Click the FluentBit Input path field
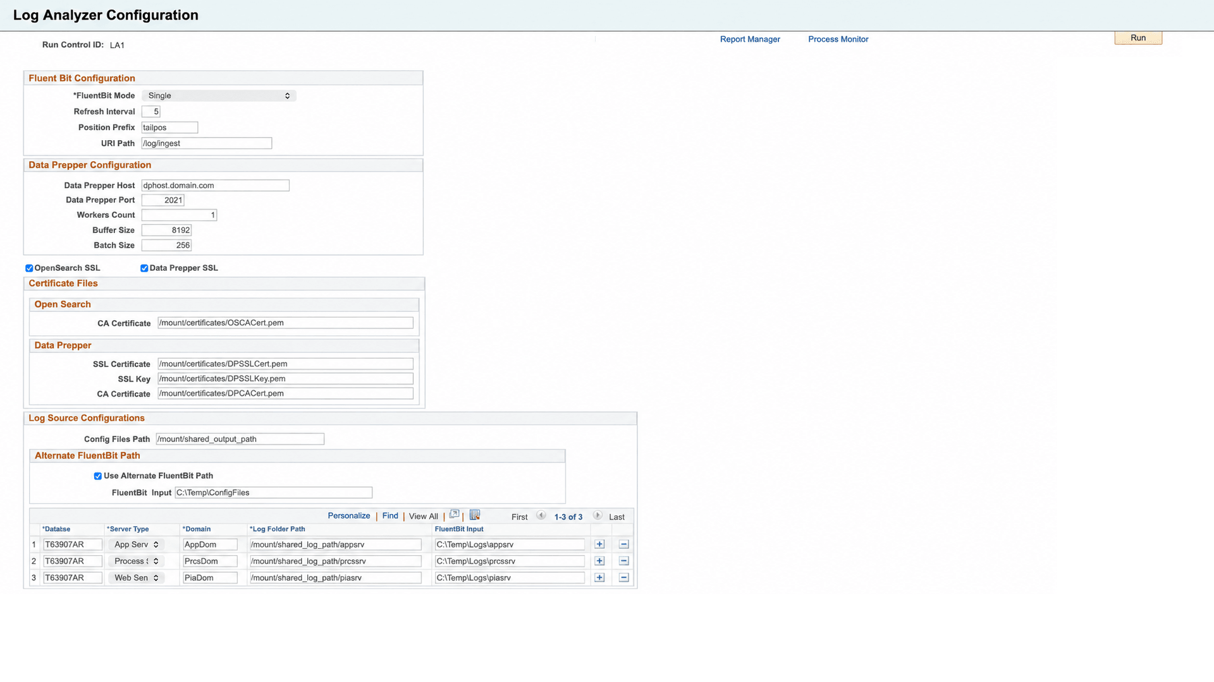The width and height of the screenshot is (1214, 682). (x=274, y=493)
